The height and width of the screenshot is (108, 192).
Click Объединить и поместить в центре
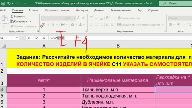tap(139, 25)
